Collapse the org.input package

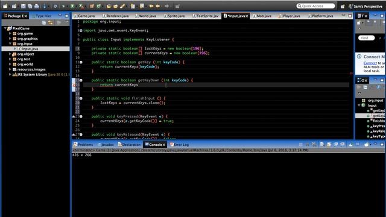tap(10, 44)
